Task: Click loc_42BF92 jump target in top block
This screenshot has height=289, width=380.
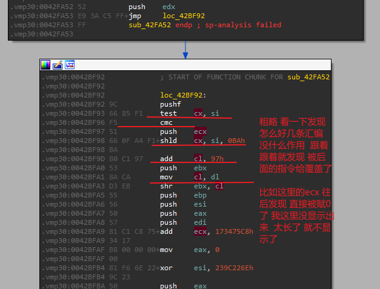Action: pos(184,16)
